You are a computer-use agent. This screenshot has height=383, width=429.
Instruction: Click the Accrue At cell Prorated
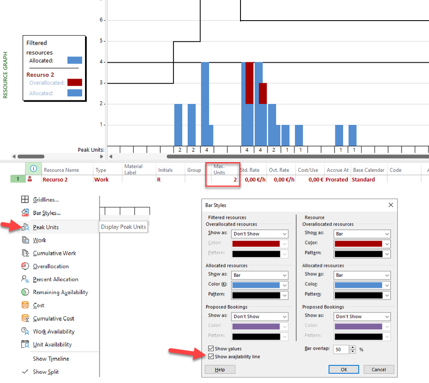(x=337, y=179)
